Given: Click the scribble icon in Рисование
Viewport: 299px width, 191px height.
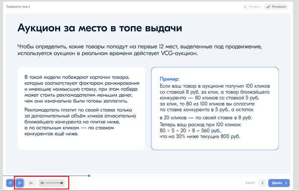Looking at the screenshot, I should (x=268, y=7).
